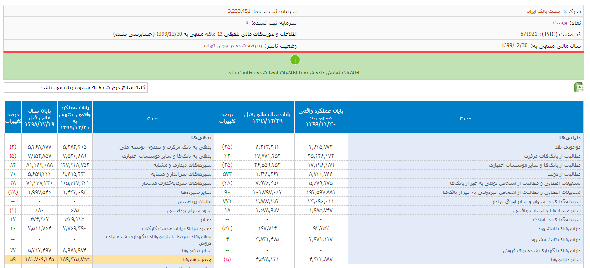Click the million-rial amounts notice box
The width and height of the screenshot is (590, 268).
(76, 87)
